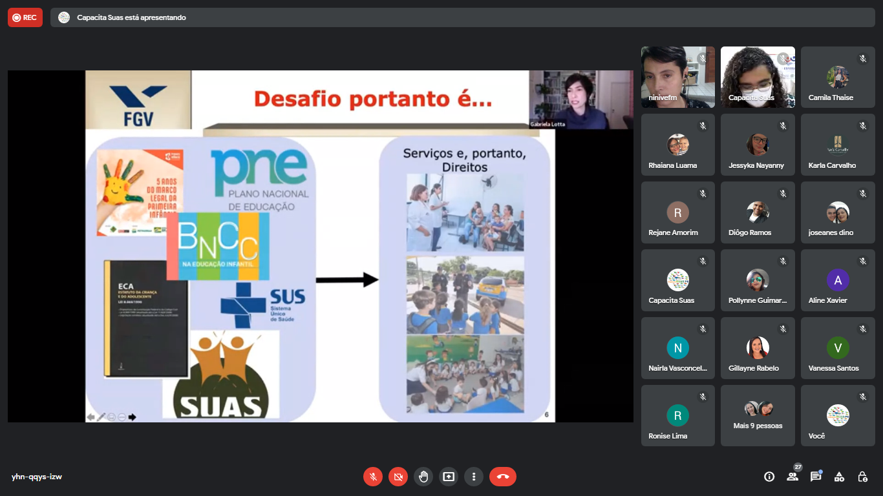Click next arrow on slide navigation
The image size is (883, 496).
point(133,417)
